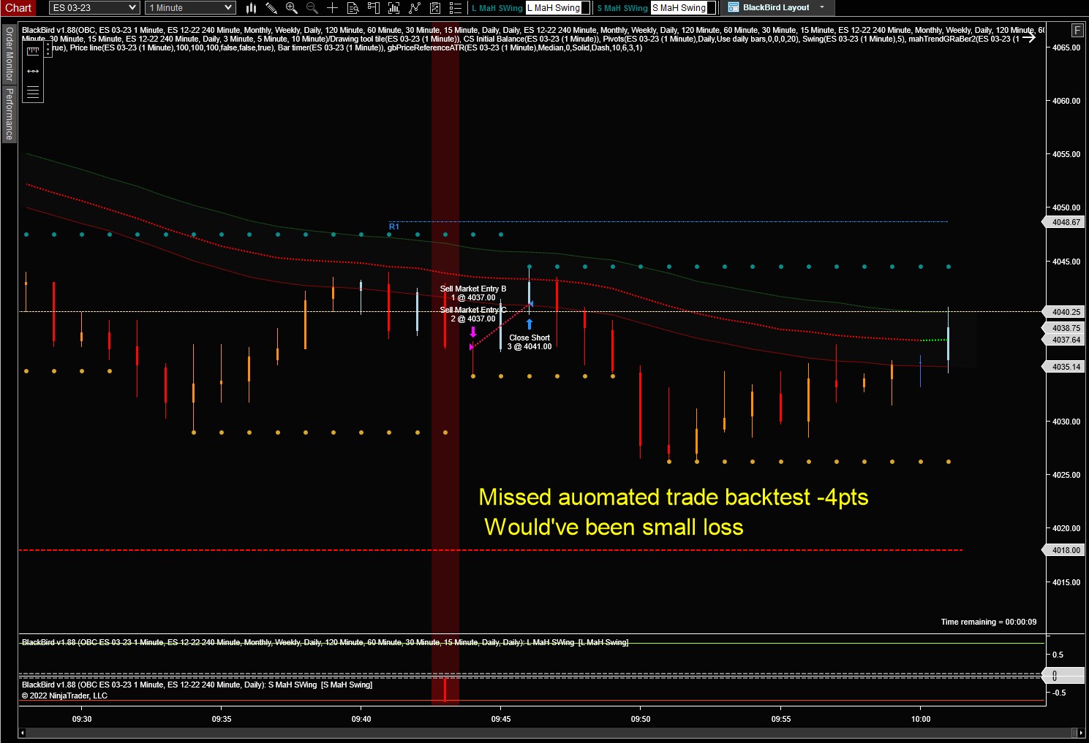Open the bar type (candlestick) icon
Screen dimensions: 1089x743
[x=251, y=8]
